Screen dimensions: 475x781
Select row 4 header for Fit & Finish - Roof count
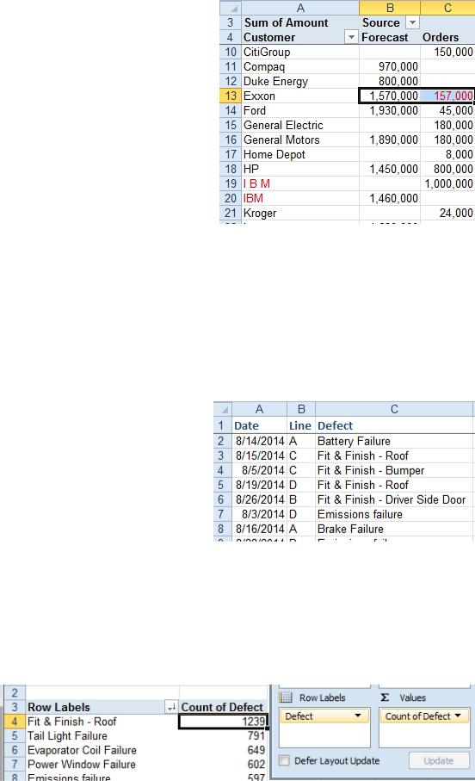pos(15,722)
